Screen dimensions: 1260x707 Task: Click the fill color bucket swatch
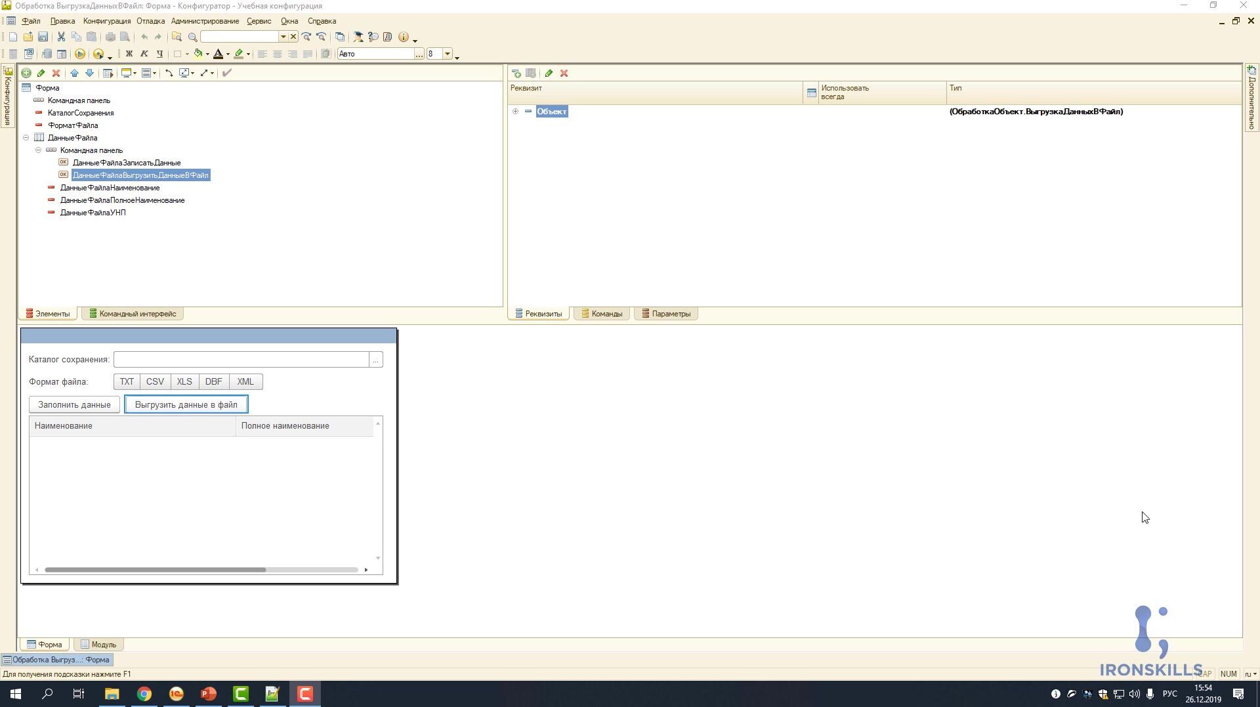[x=198, y=54]
